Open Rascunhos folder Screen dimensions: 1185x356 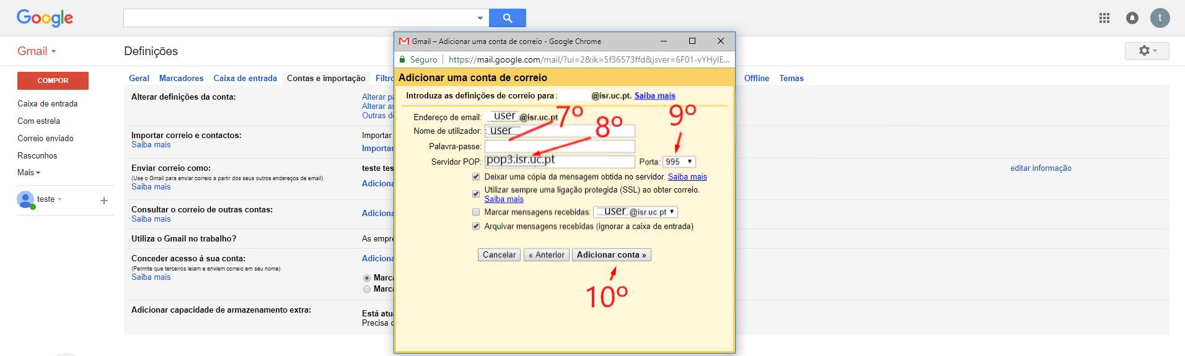coord(37,156)
